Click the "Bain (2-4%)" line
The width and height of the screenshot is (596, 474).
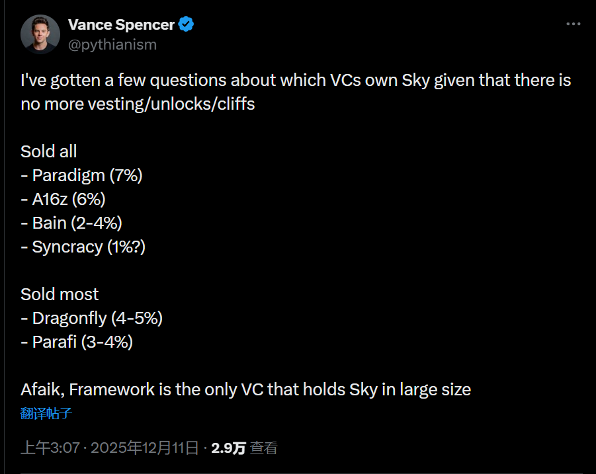[x=71, y=223]
